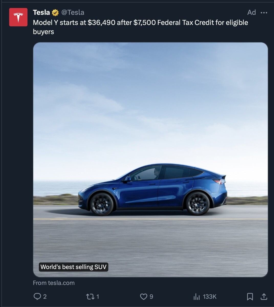Open the three-dot more options menu
The image size is (274, 307).
264,13
